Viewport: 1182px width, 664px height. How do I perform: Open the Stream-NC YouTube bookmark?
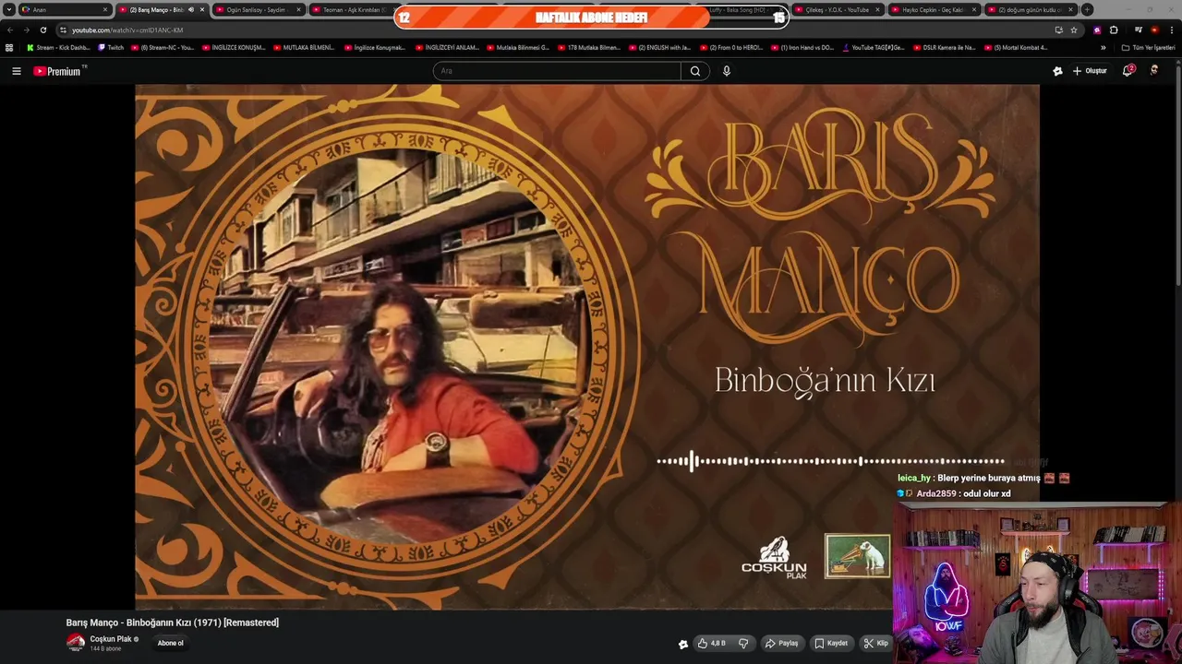[163, 47]
